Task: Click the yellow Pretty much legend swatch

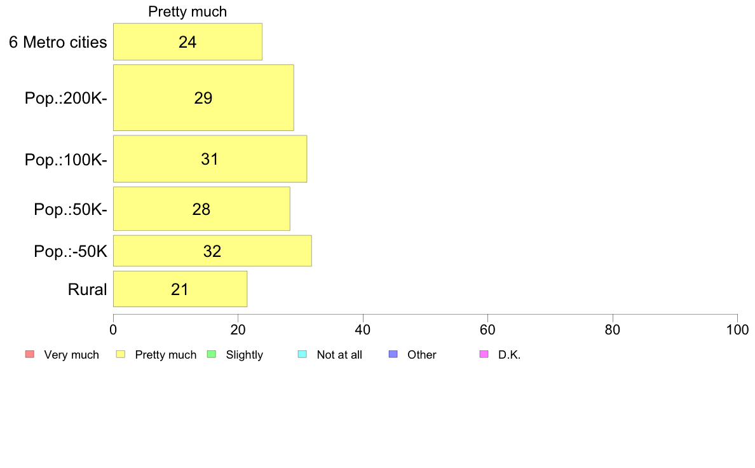Action: tap(121, 354)
